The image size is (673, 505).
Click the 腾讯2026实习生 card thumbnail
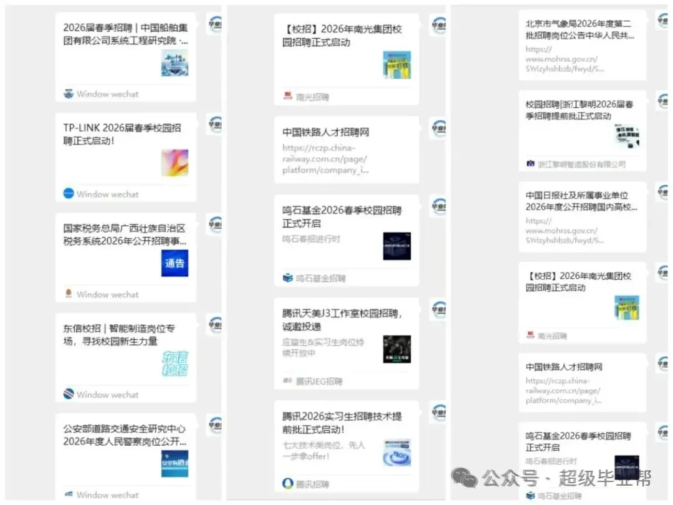[396, 452]
